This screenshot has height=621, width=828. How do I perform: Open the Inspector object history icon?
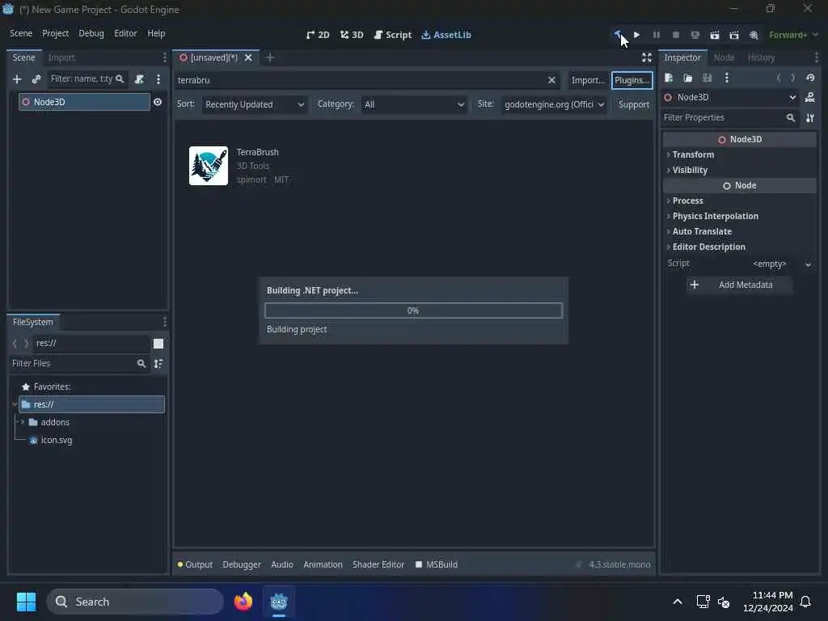[x=810, y=78]
